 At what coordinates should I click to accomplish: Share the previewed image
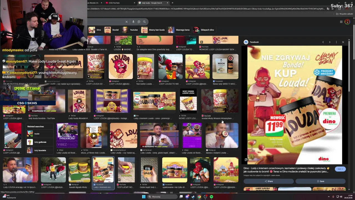coord(268,181)
